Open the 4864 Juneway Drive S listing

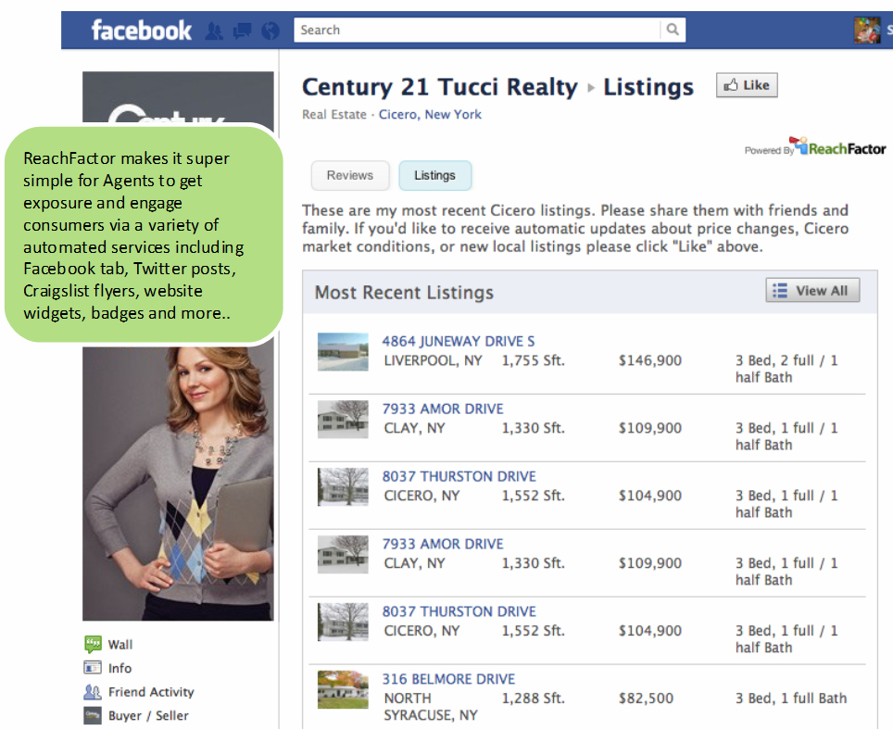coord(458,341)
